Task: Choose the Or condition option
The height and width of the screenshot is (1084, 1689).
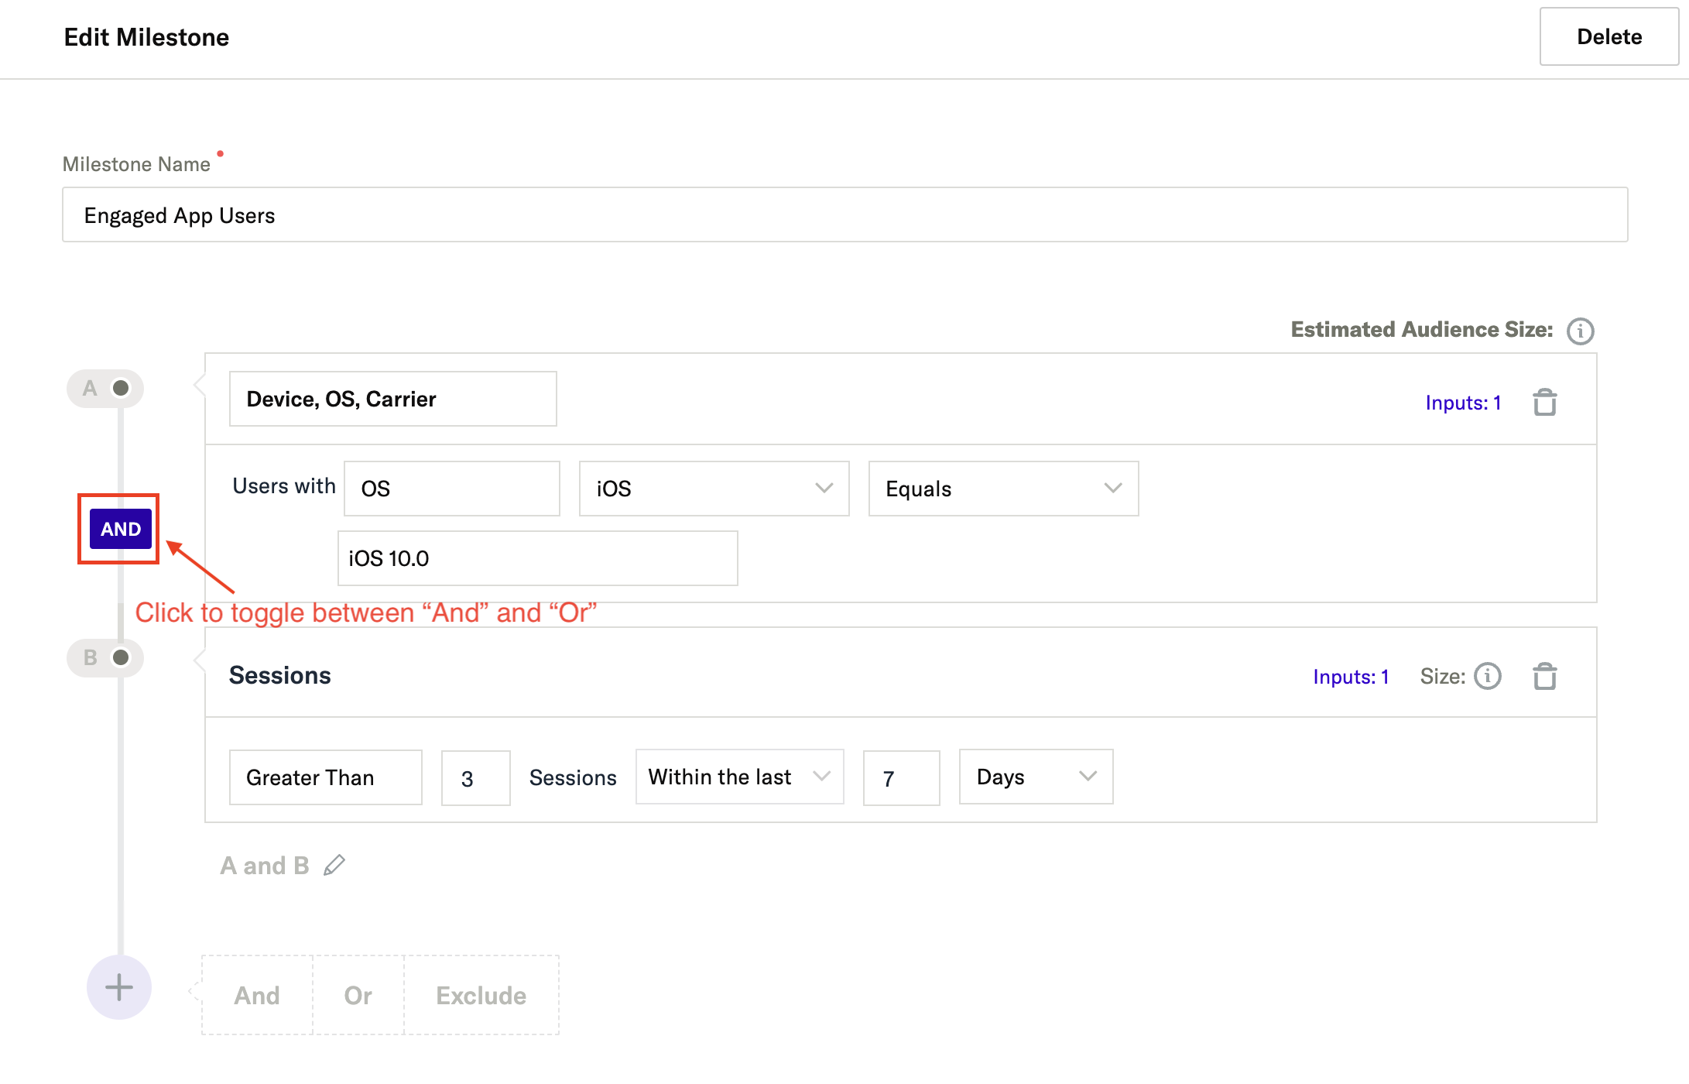Action: (358, 995)
